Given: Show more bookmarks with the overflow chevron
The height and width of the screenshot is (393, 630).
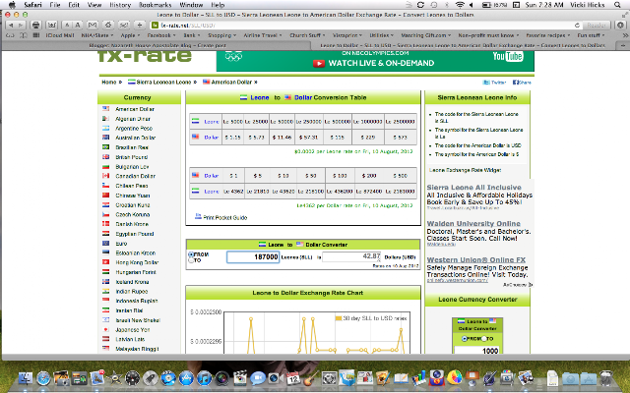Looking at the screenshot, I should tap(626, 35).
